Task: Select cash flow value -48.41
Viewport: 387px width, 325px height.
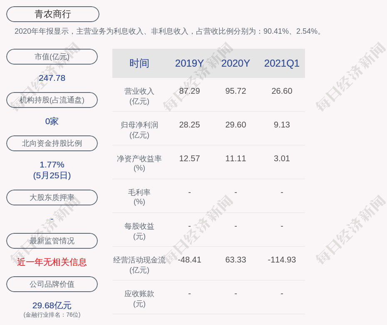Action: click(x=189, y=260)
